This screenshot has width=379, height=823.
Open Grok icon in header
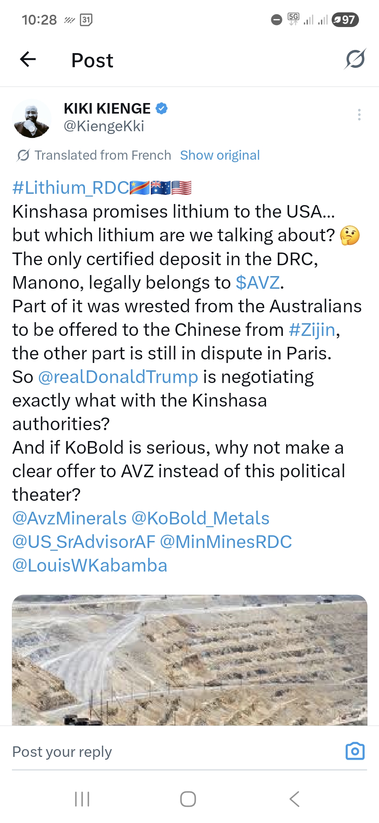pyautogui.click(x=355, y=59)
